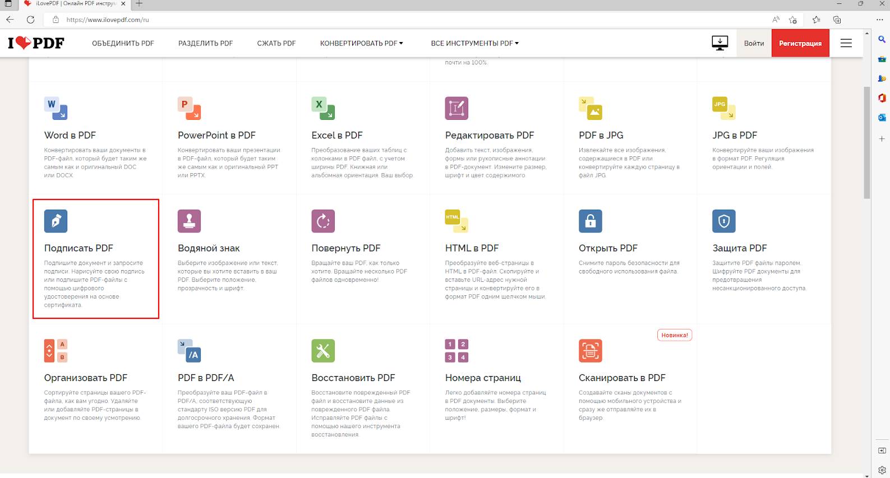This screenshot has height=478, width=890.
Task: Open Edge sidebar Office icon
Action: pyautogui.click(x=882, y=98)
